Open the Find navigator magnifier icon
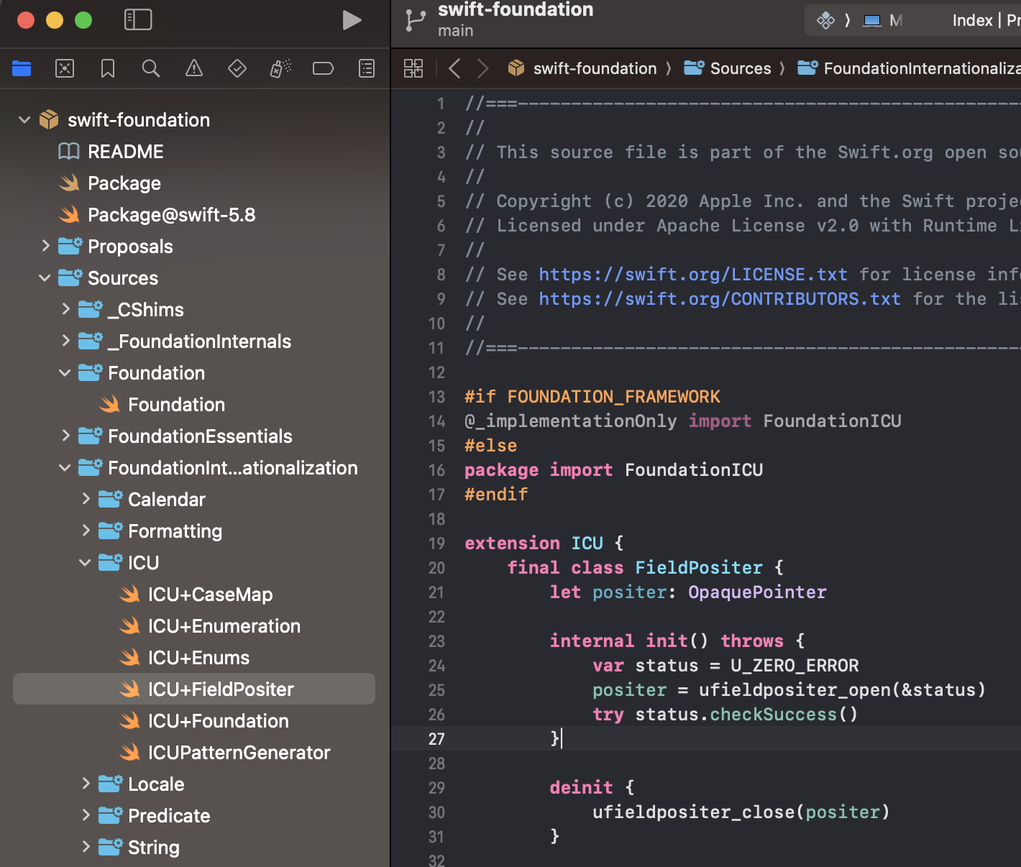 [x=151, y=68]
